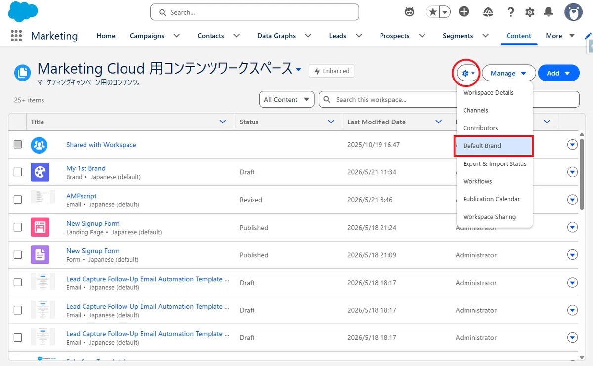This screenshot has height=366, width=593.
Task: Open the workspace title switcher arrow
Action: 298,70
